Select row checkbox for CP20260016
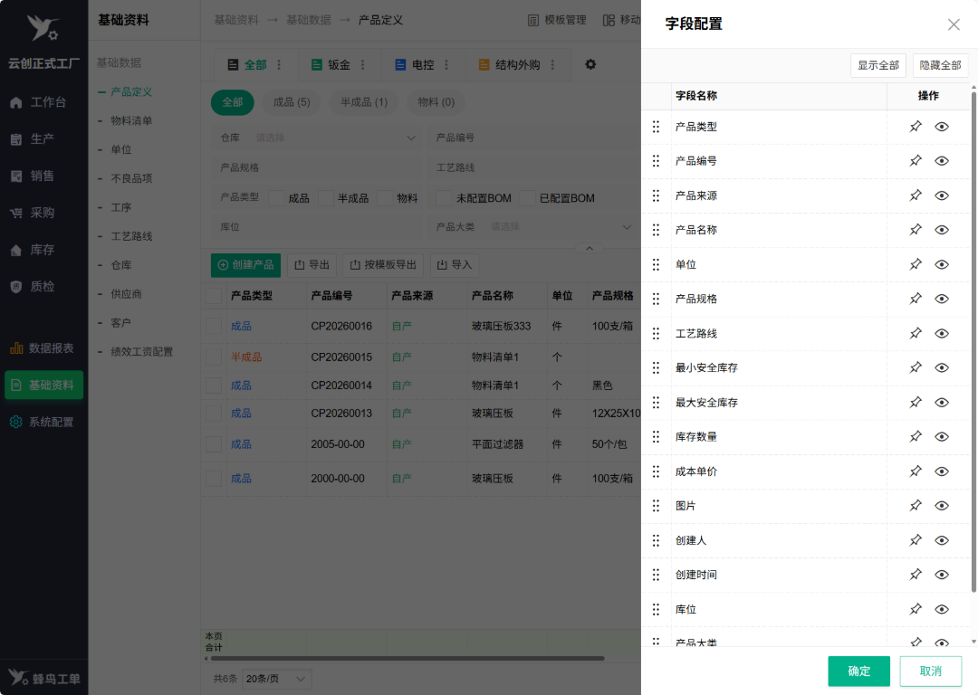 [x=214, y=326]
